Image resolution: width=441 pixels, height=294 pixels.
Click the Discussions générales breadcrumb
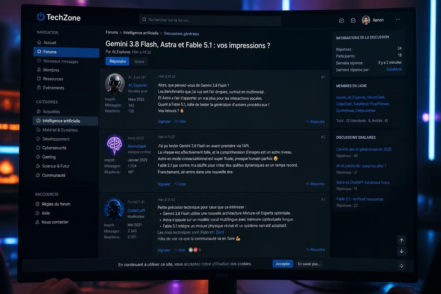(181, 34)
